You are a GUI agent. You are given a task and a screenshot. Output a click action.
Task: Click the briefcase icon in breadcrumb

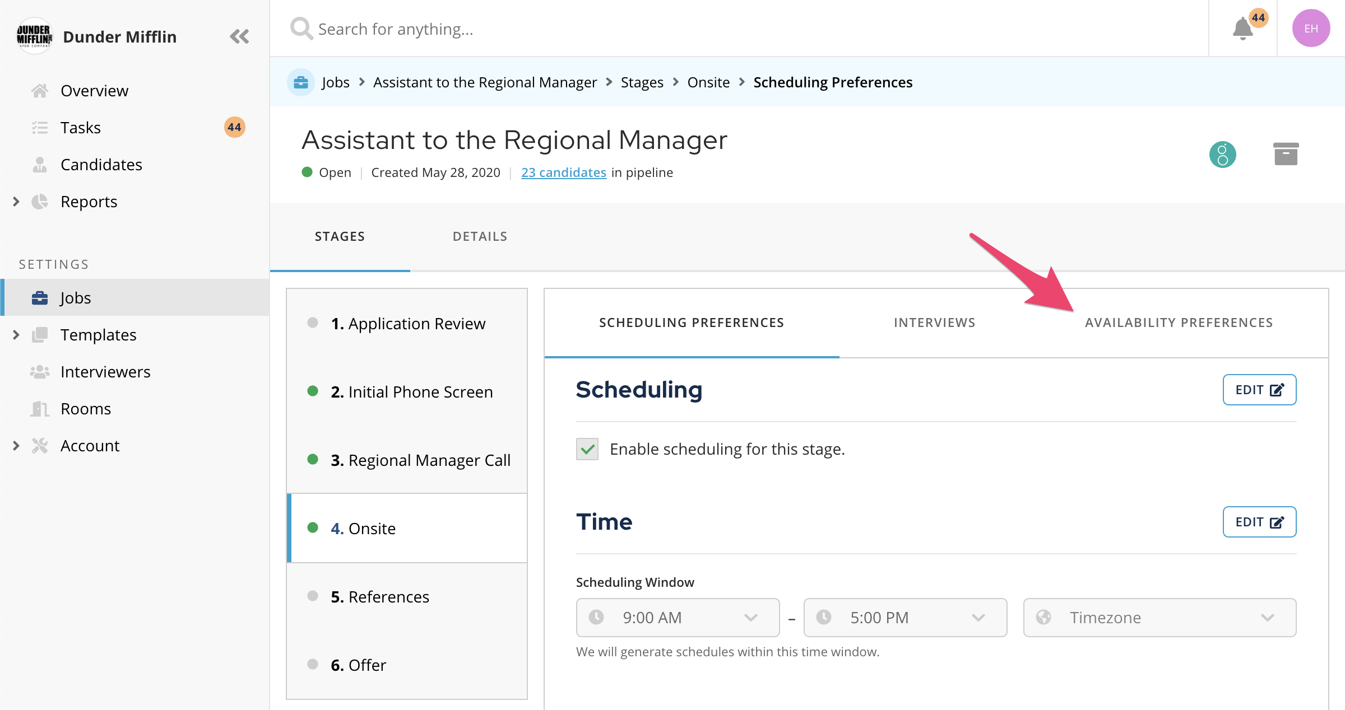click(301, 82)
